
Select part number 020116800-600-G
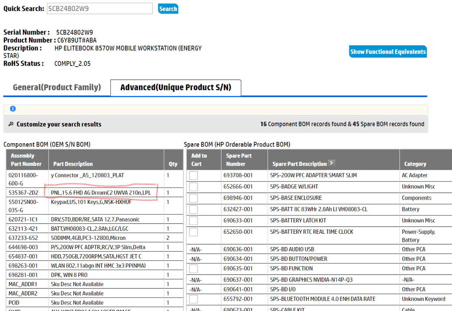tap(23, 179)
